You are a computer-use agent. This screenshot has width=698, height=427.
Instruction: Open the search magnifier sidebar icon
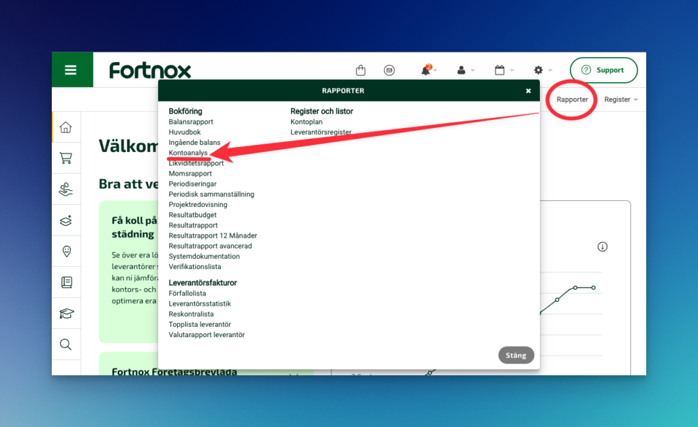65,345
